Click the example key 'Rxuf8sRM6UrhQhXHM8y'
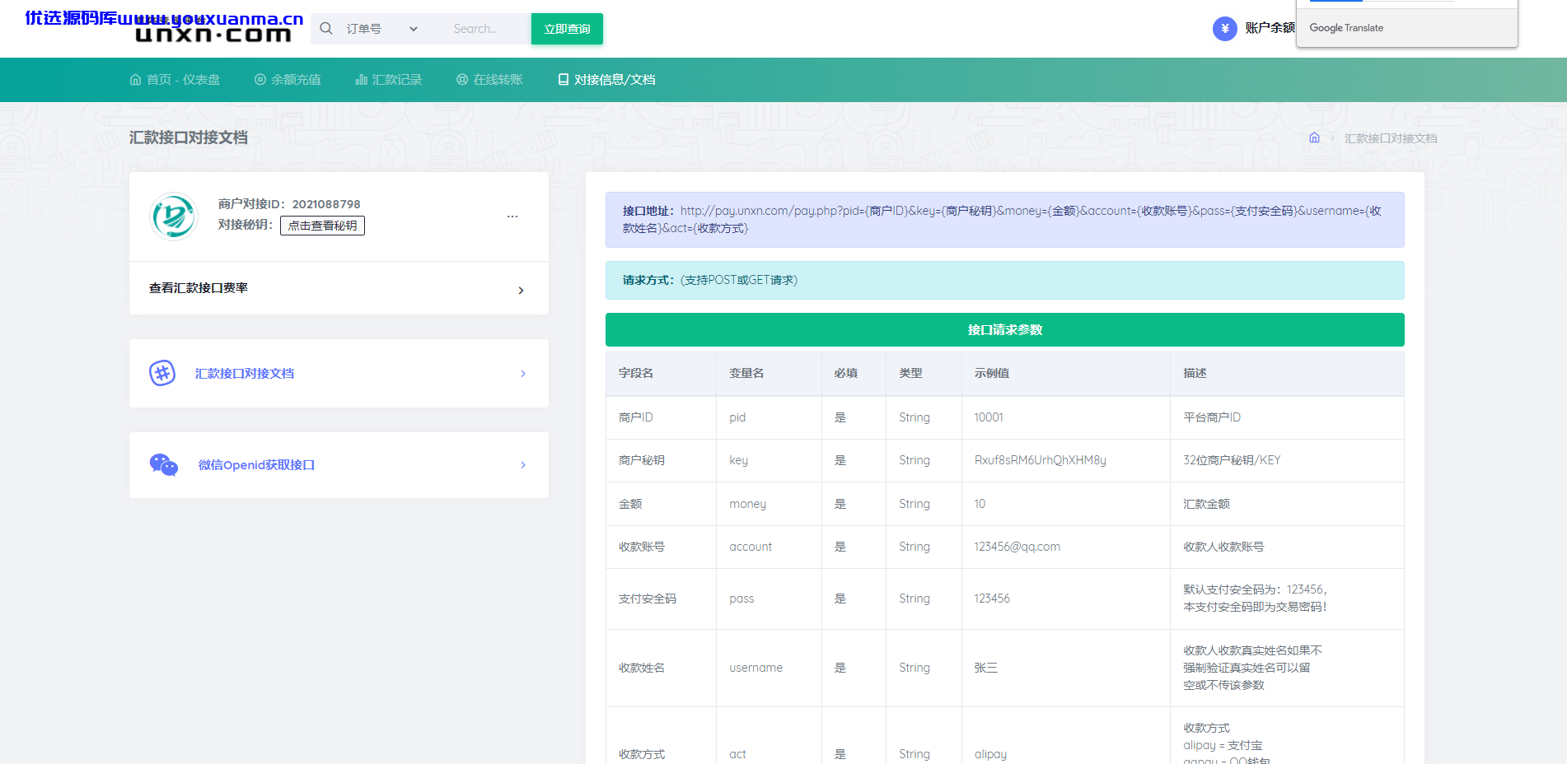 tap(1040, 460)
